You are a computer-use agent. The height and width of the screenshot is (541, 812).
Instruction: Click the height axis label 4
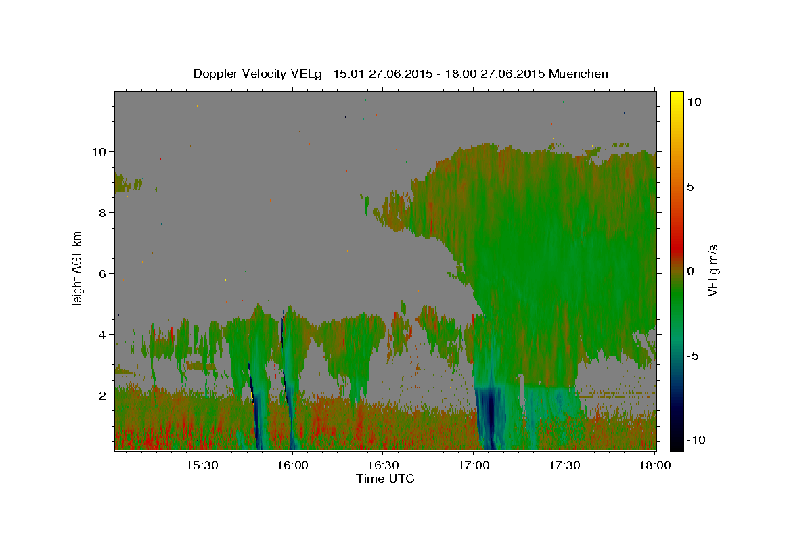coord(102,335)
